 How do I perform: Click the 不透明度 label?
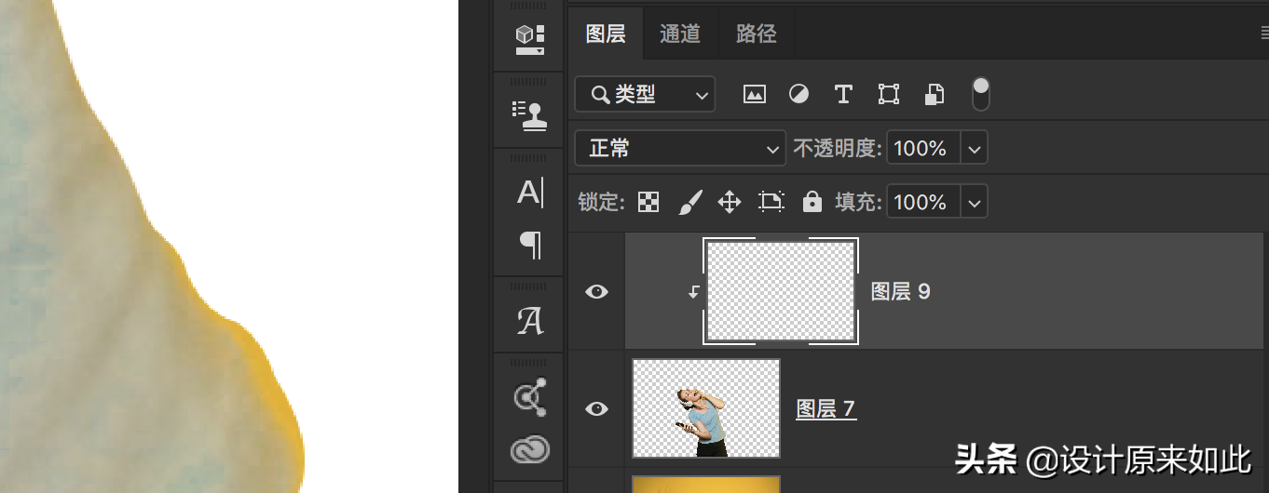point(837,148)
